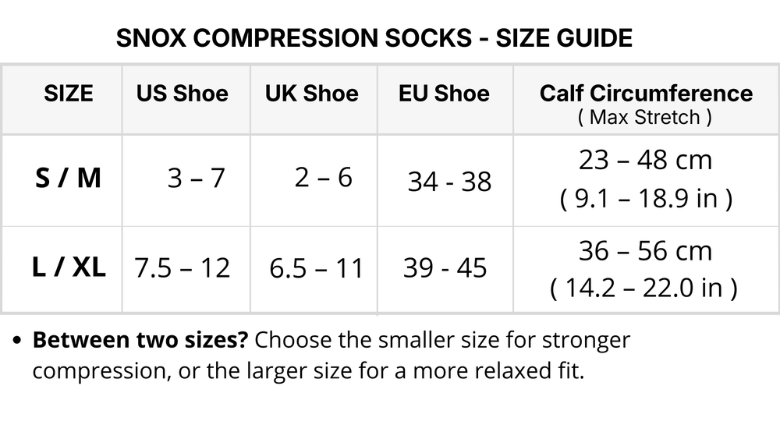Click the US Shoe column header
The width and height of the screenshot is (780, 439).
183,94
